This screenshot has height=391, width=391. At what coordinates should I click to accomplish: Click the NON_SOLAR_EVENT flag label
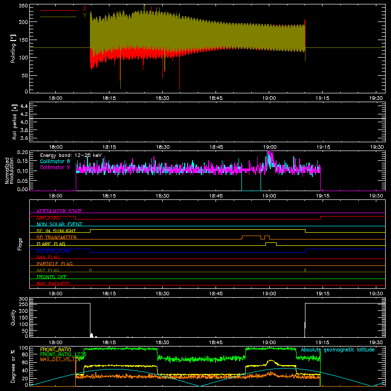59,224
